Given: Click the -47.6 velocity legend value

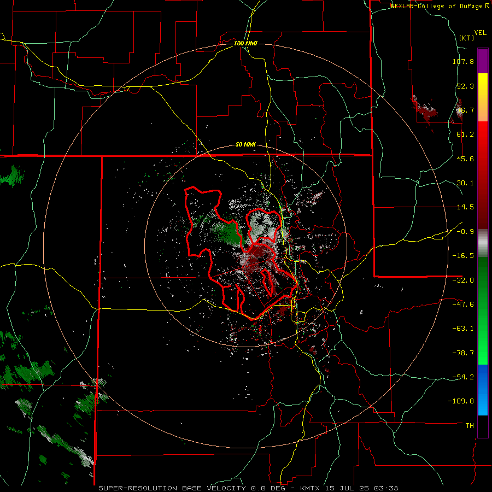Looking at the screenshot, I should point(463,304).
